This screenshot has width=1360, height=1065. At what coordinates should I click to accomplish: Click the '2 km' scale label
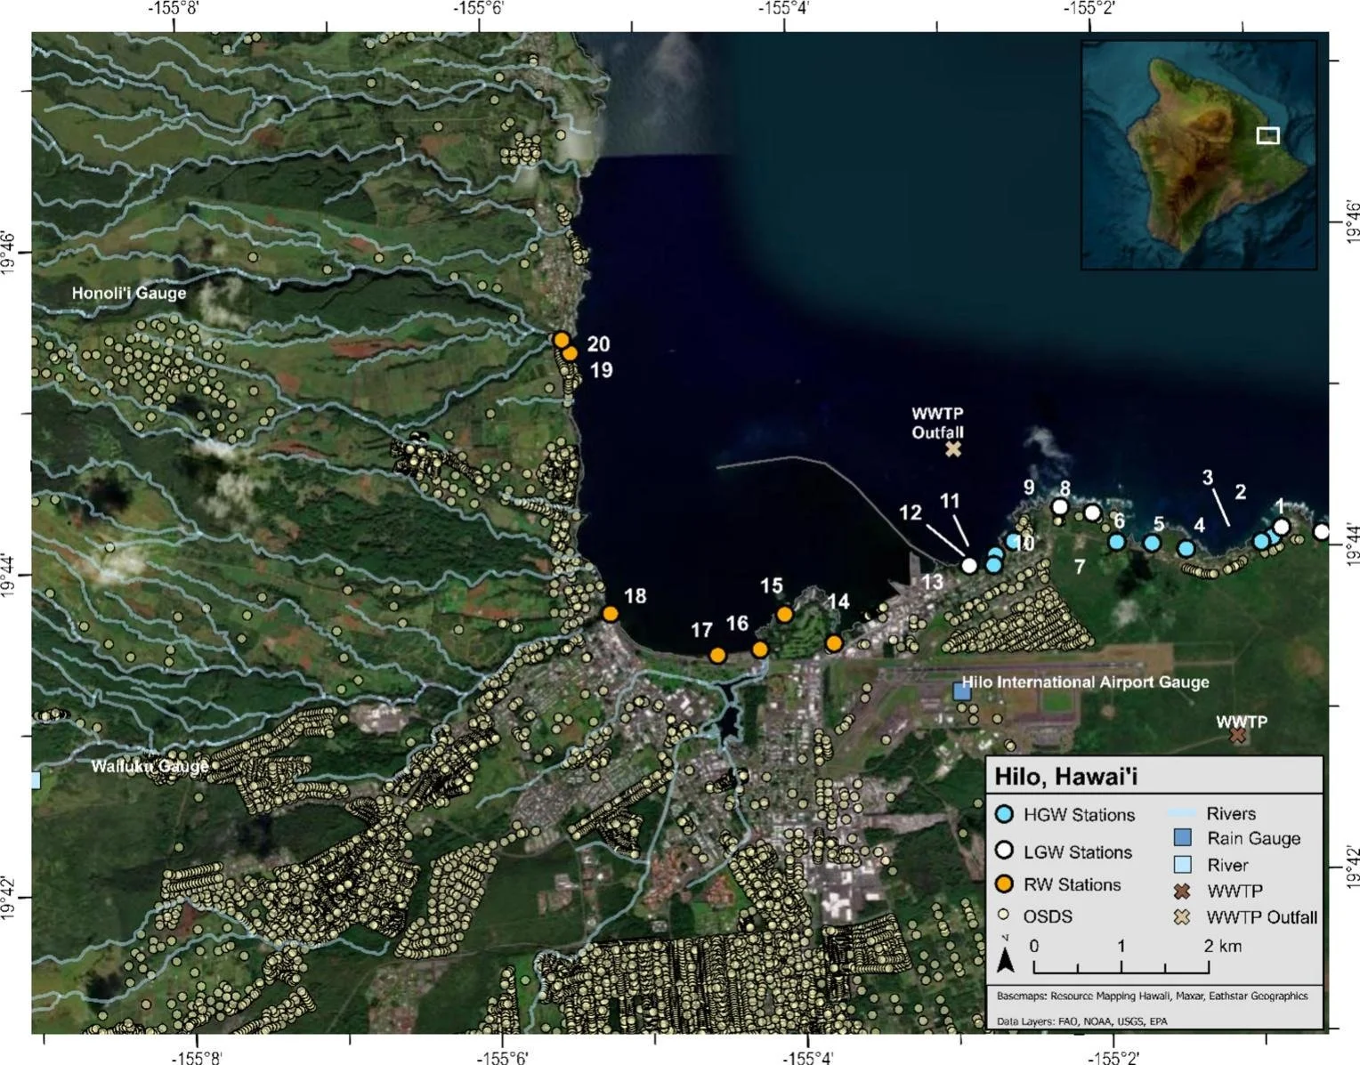[1223, 945]
